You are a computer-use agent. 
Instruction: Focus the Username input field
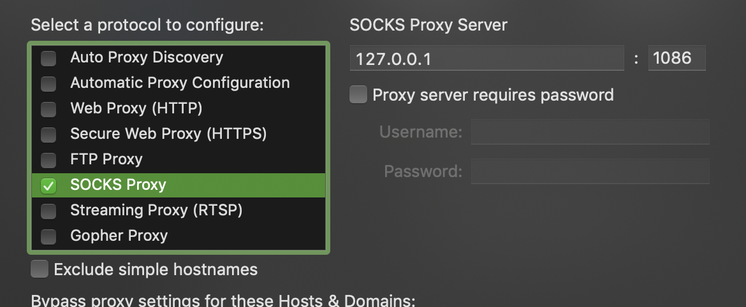(590, 132)
